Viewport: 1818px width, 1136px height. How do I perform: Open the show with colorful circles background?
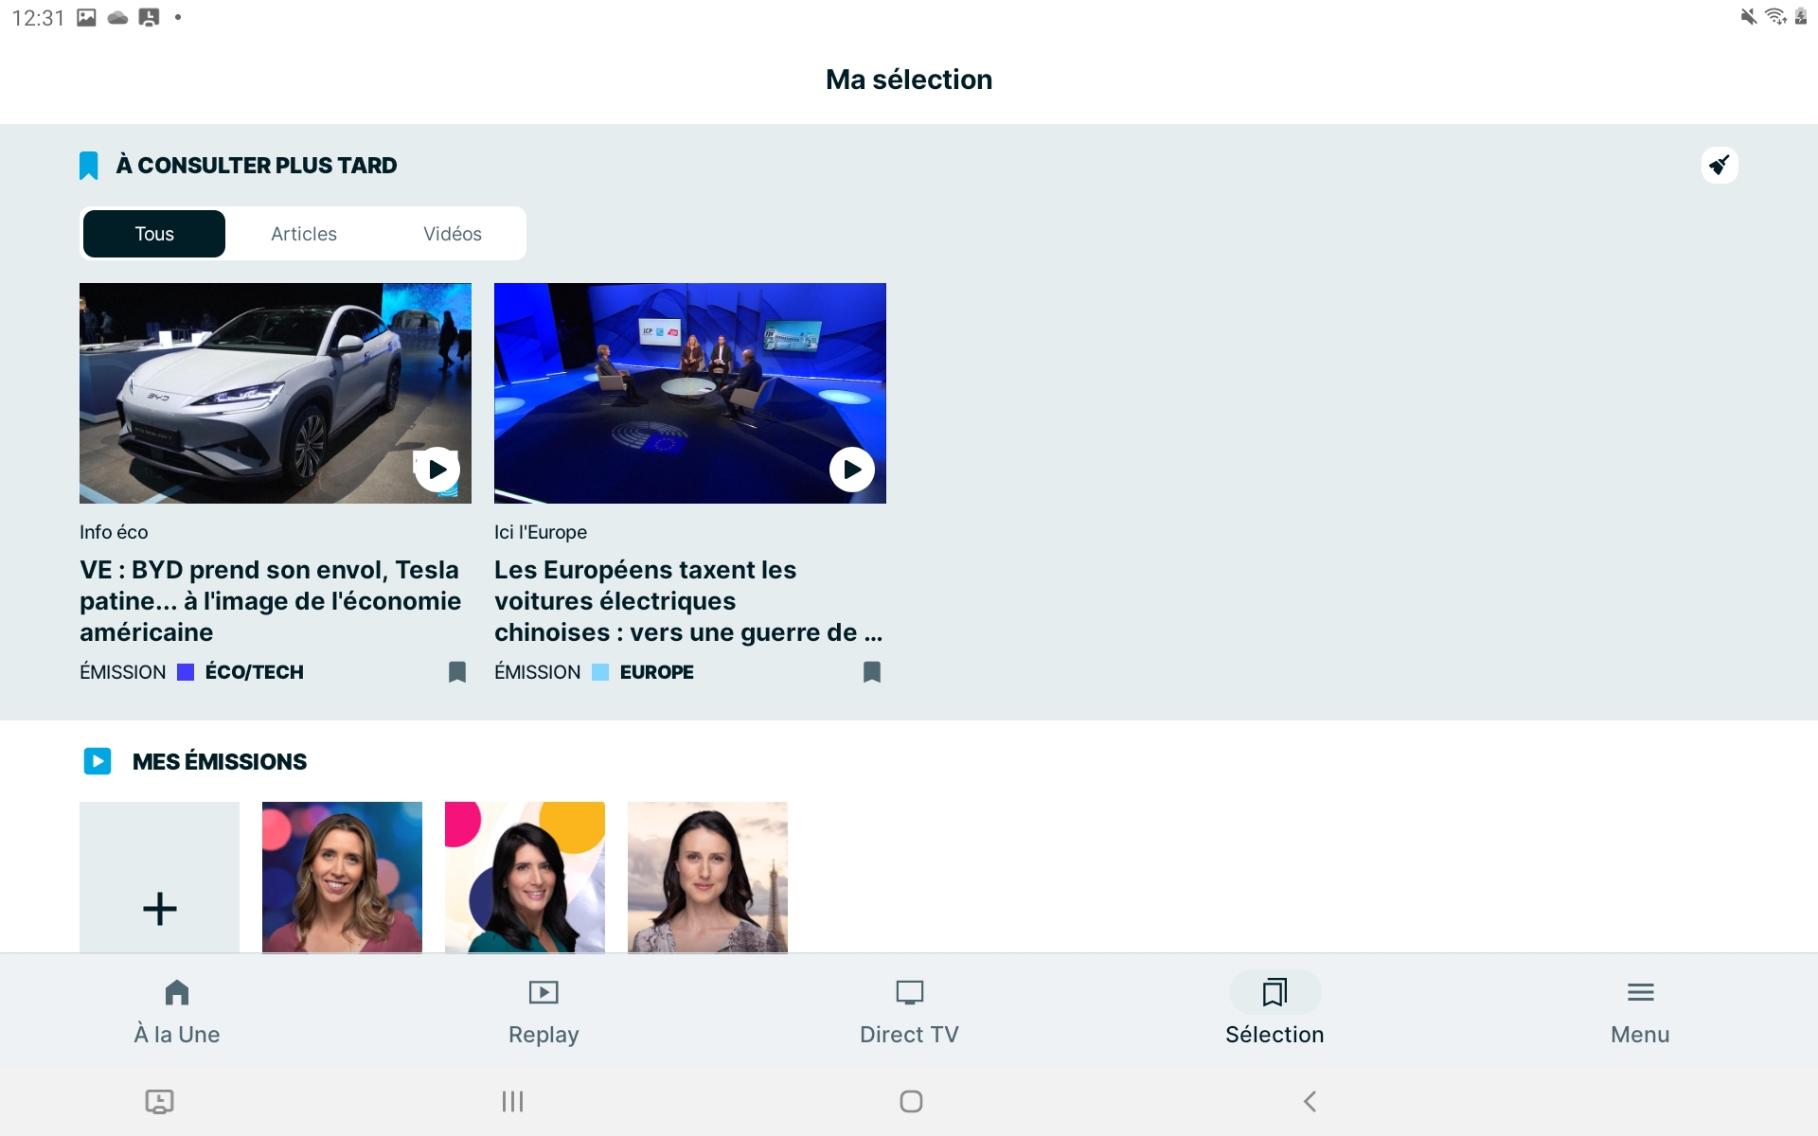click(525, 878)
